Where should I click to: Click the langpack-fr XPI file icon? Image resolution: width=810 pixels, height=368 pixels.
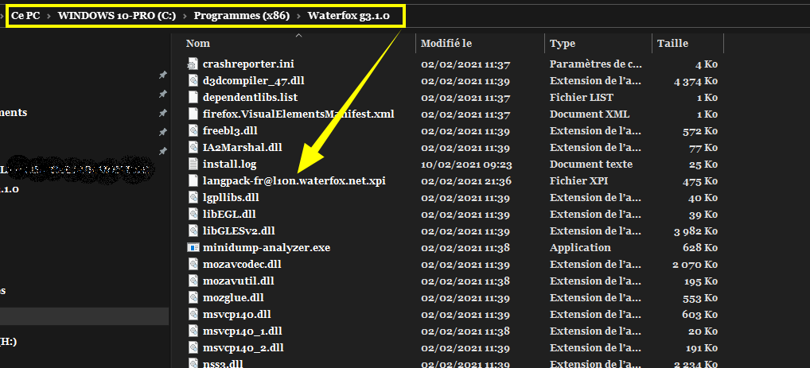coord(193,180)
